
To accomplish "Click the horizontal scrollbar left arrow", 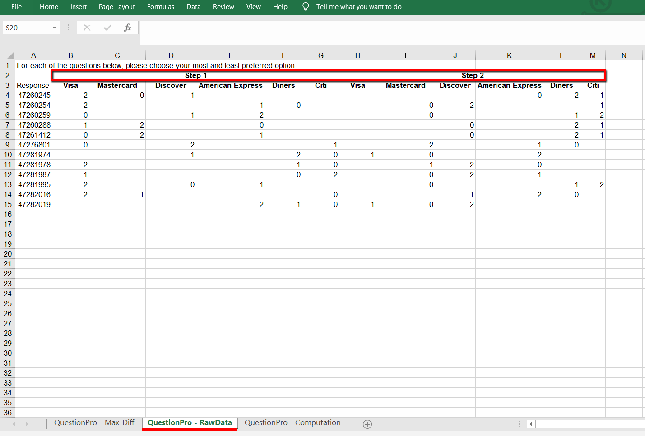I will [531, 424].
